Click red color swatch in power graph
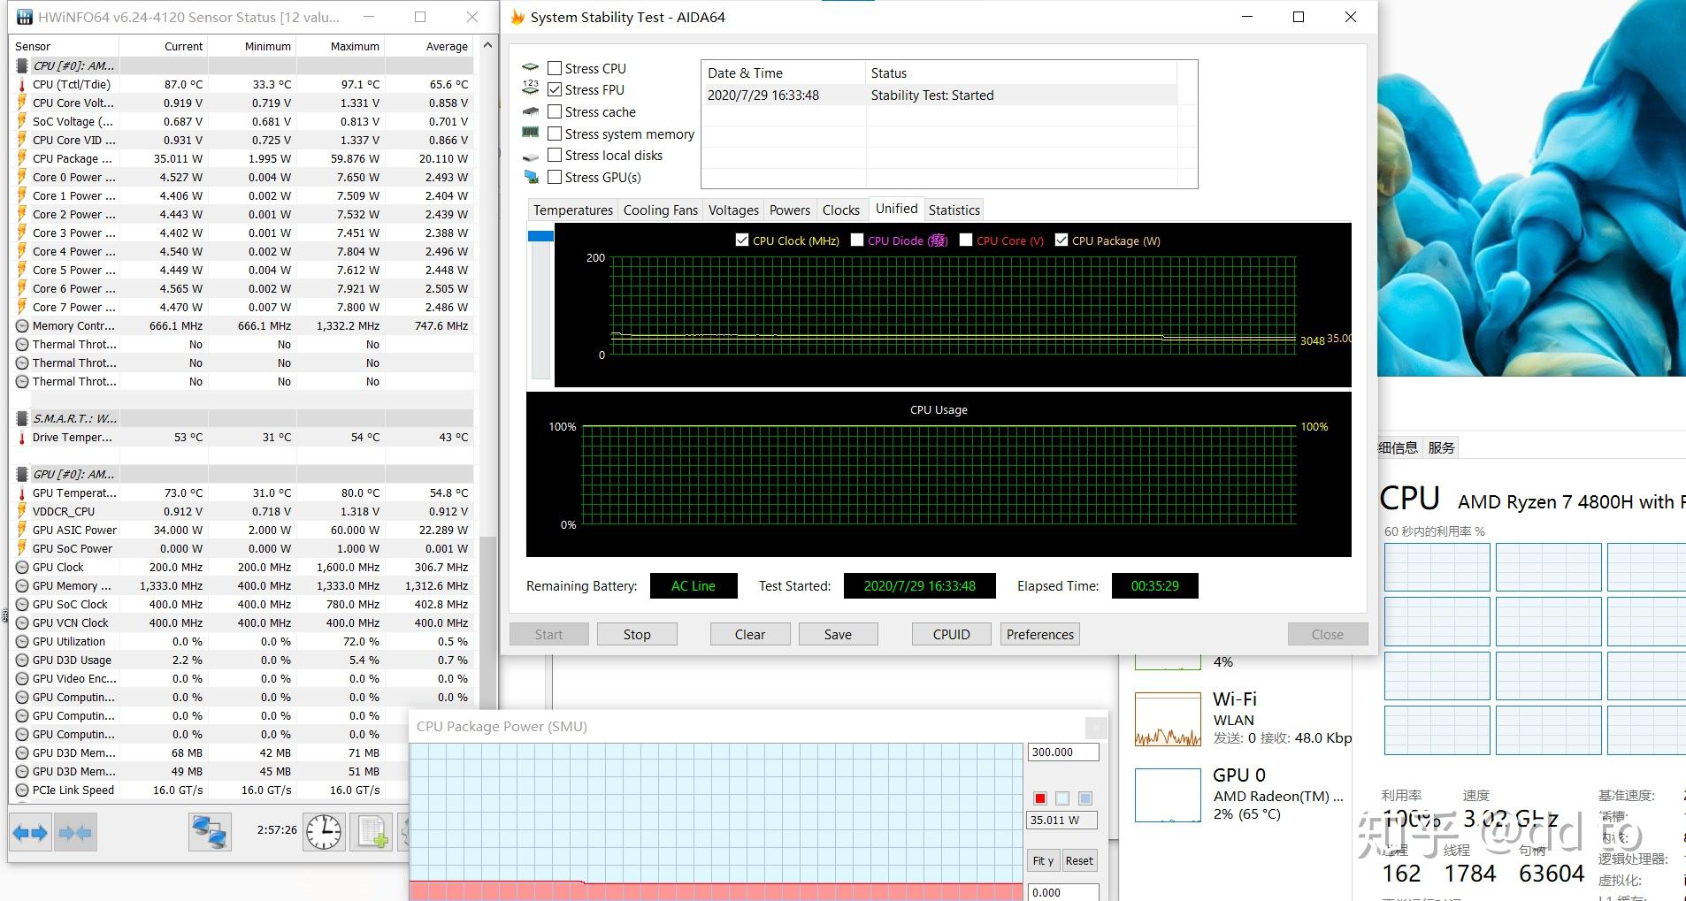The width and height of the screenshot is (1686, 901). 1040,798
